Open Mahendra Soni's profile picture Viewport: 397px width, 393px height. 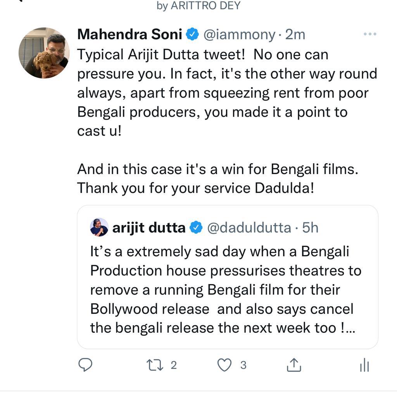pyautogui.click(x=44, y=53)
